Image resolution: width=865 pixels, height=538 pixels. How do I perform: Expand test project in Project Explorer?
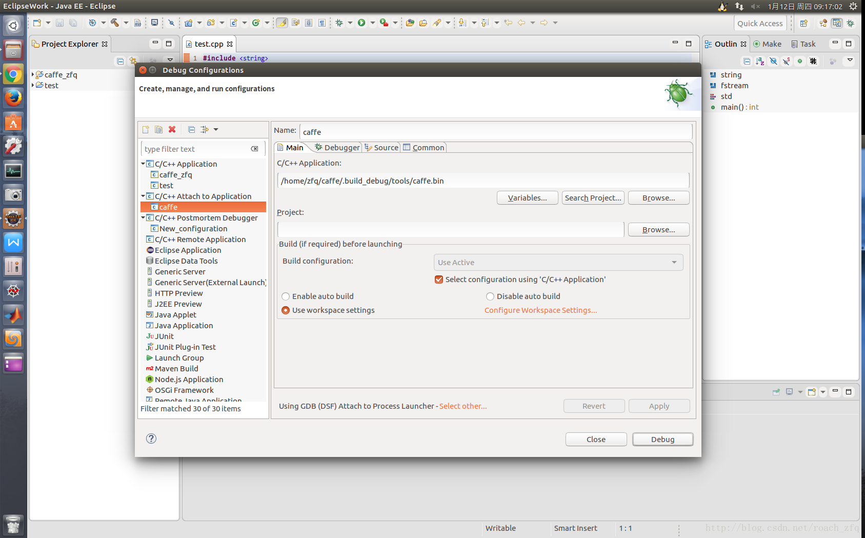33,86
